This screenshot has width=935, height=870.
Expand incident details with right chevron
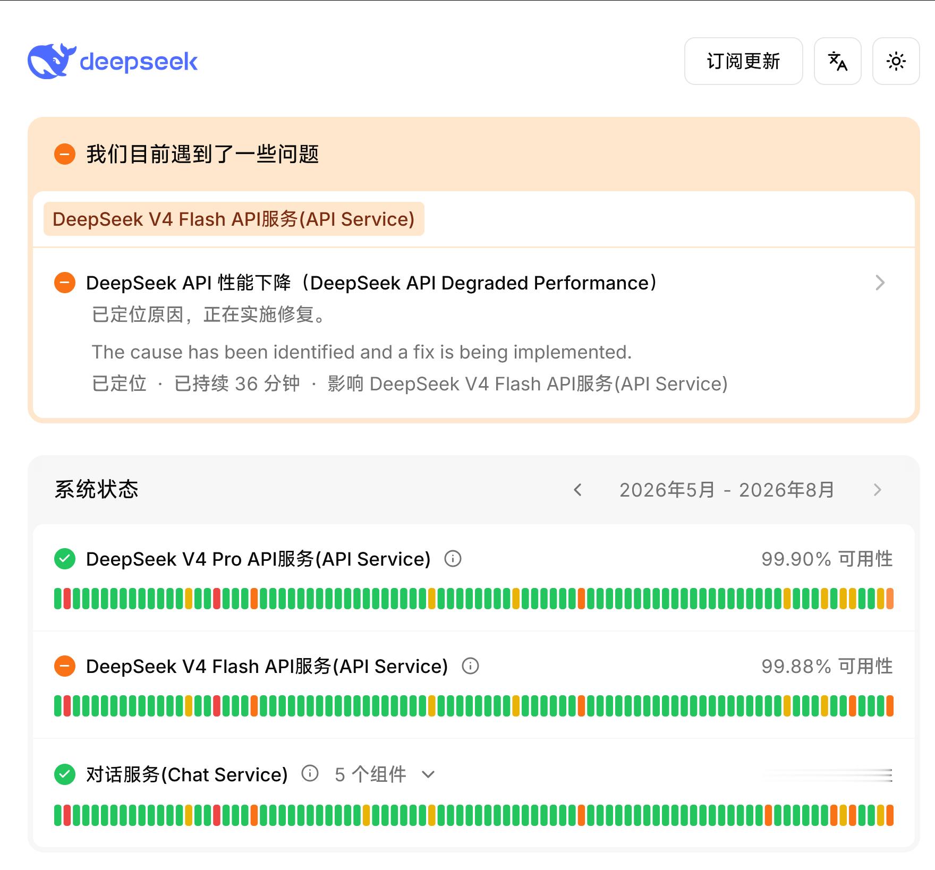point(880,283)
